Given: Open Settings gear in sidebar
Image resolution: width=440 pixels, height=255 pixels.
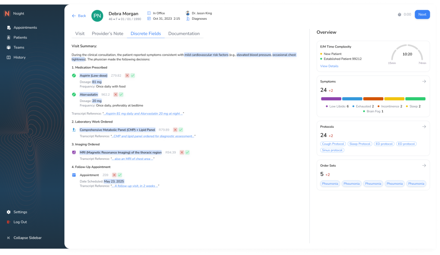Looking at the screenshot, I should 9,212.
